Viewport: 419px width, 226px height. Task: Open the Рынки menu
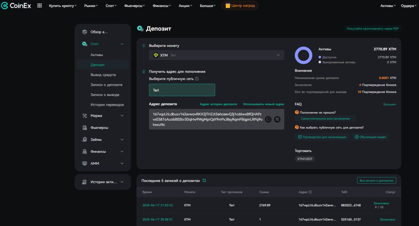[91, 6]
